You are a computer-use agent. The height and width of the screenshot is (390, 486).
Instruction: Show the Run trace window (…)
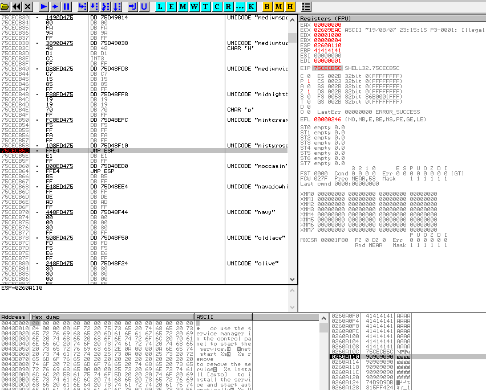pyautogui.click(x=240, y=6)
